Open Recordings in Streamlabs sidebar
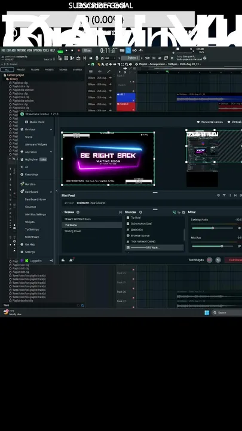 click(x=29, y=175)
